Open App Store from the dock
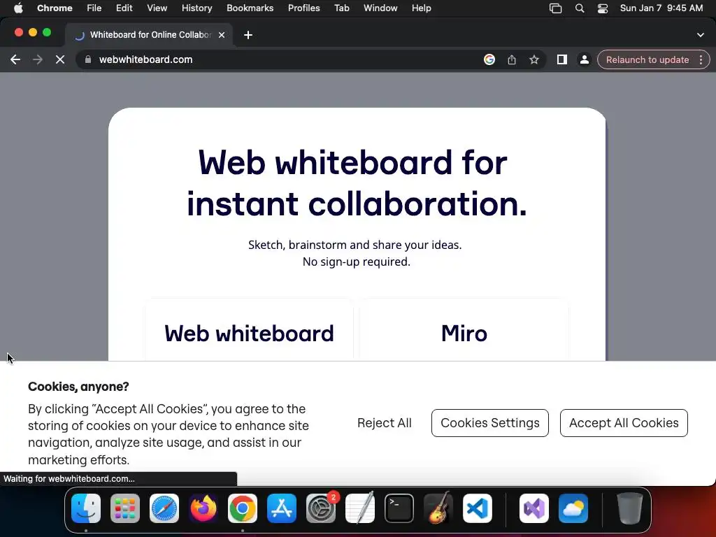716x537 pixels. (x=282, y=508)
